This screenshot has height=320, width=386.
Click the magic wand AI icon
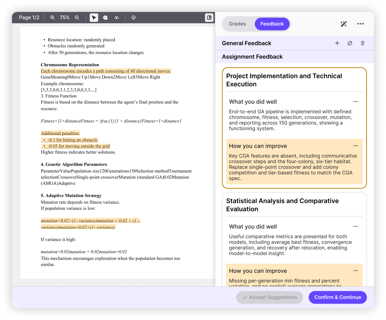(343, 24)
